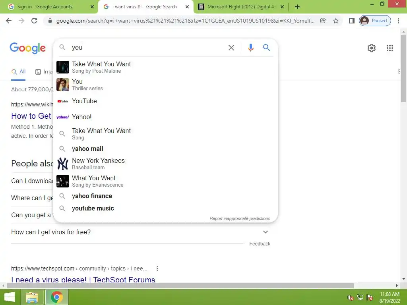
Task: Click the padlock site info icon
Action: pyautogui.click(x=50, y=21)
